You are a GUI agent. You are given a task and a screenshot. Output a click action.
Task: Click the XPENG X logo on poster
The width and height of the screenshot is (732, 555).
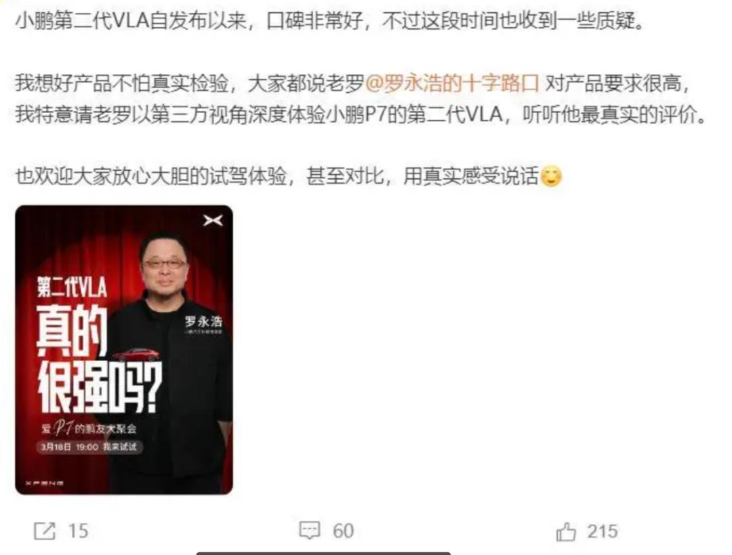point(213,220)
